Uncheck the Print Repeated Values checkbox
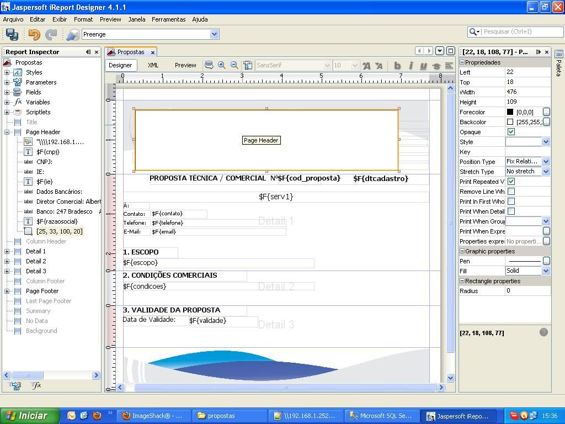Viewport: 565px width, 424px height. point(511,182)
